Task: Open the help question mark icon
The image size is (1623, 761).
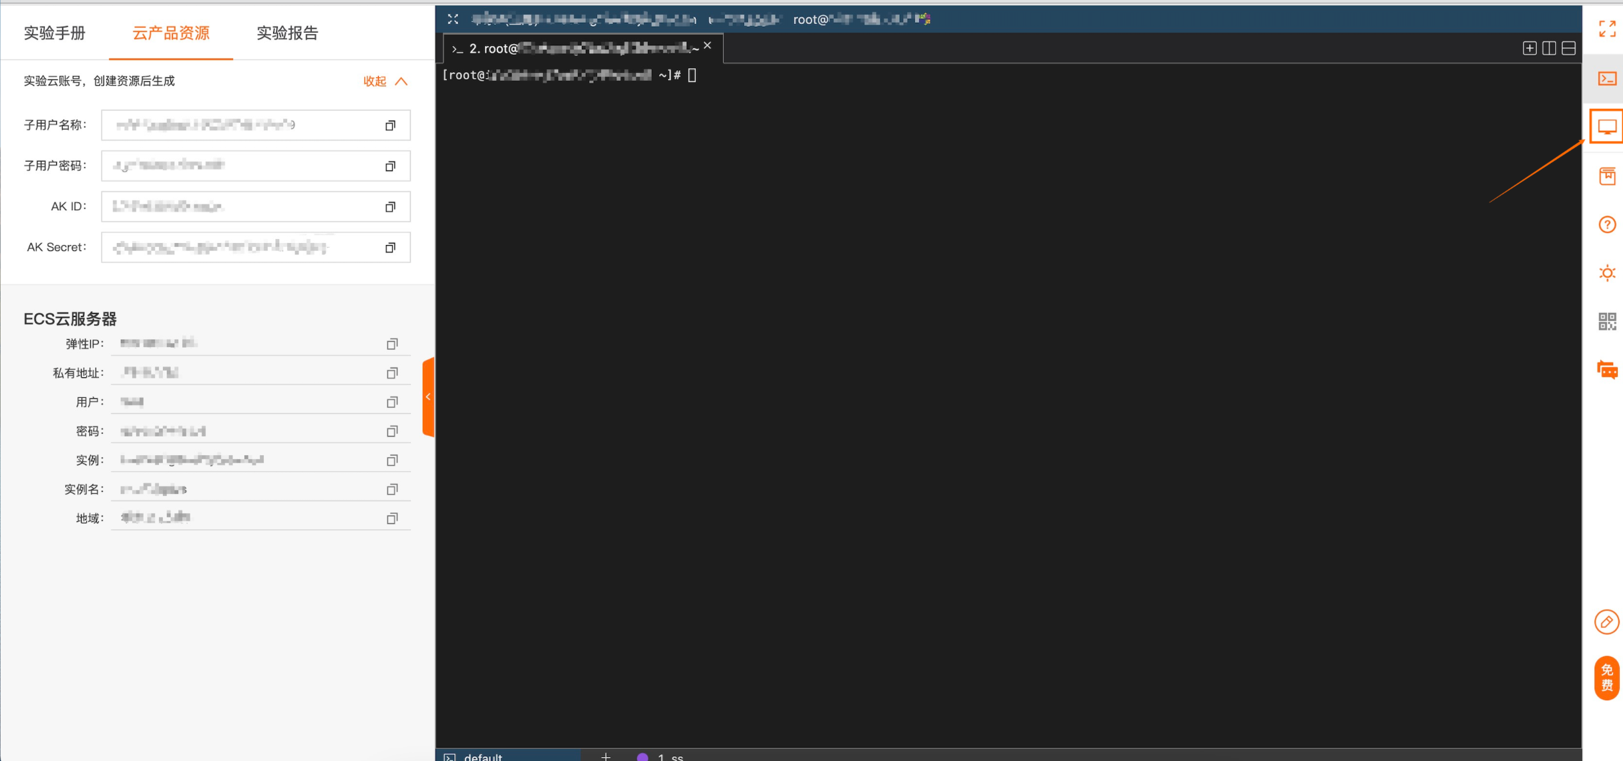Action: [x=1607, y=225]
